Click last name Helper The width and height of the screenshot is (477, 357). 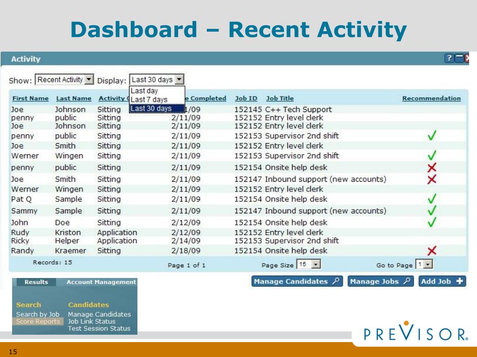tap(67, 240)
